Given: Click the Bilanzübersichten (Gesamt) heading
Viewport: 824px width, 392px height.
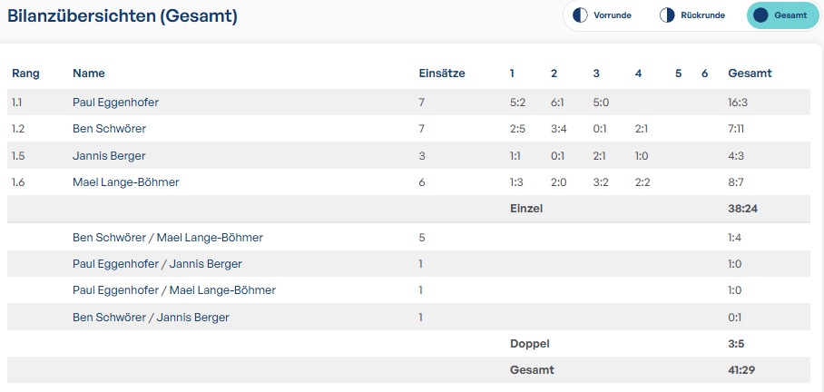Looking at the screenshot, I should tap(123, 16).
